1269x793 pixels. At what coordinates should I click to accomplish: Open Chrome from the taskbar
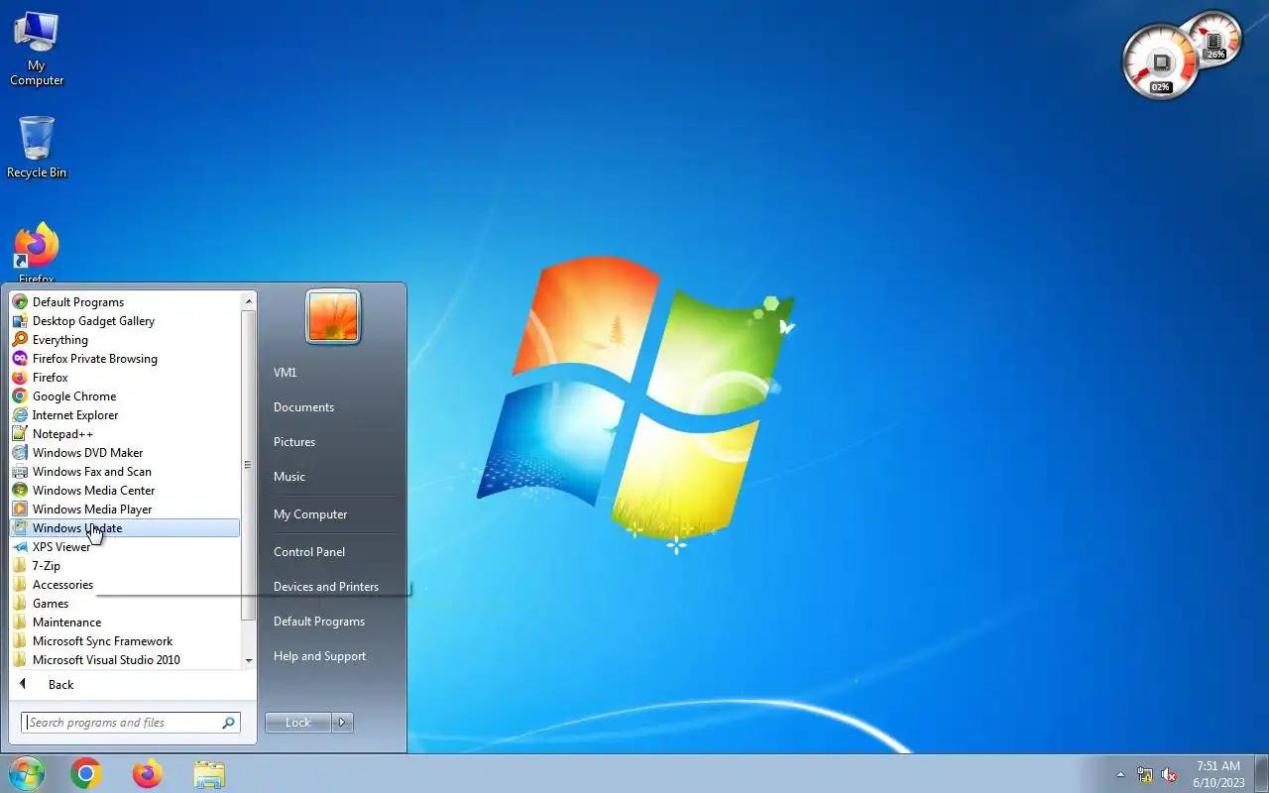point(86,773)
